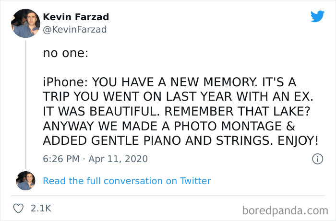This screenshot has width=336, height=221.
Task: Open the Kevin Farzad display name
Action: (76, 17)
